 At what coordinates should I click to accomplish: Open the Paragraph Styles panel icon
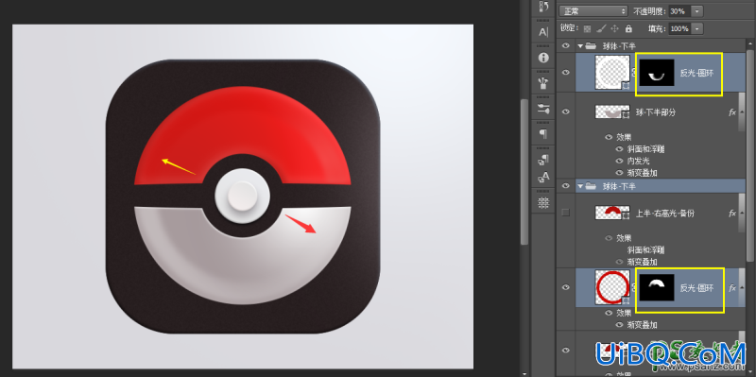tap(543, 160)
